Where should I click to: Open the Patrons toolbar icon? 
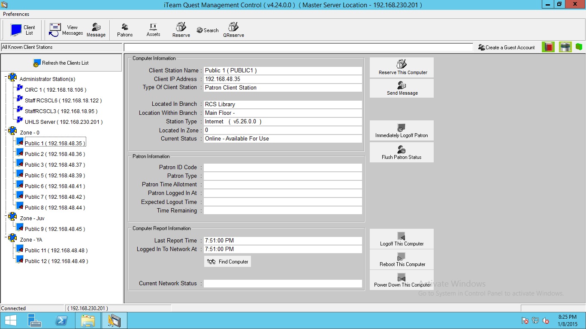coord(125,30)
